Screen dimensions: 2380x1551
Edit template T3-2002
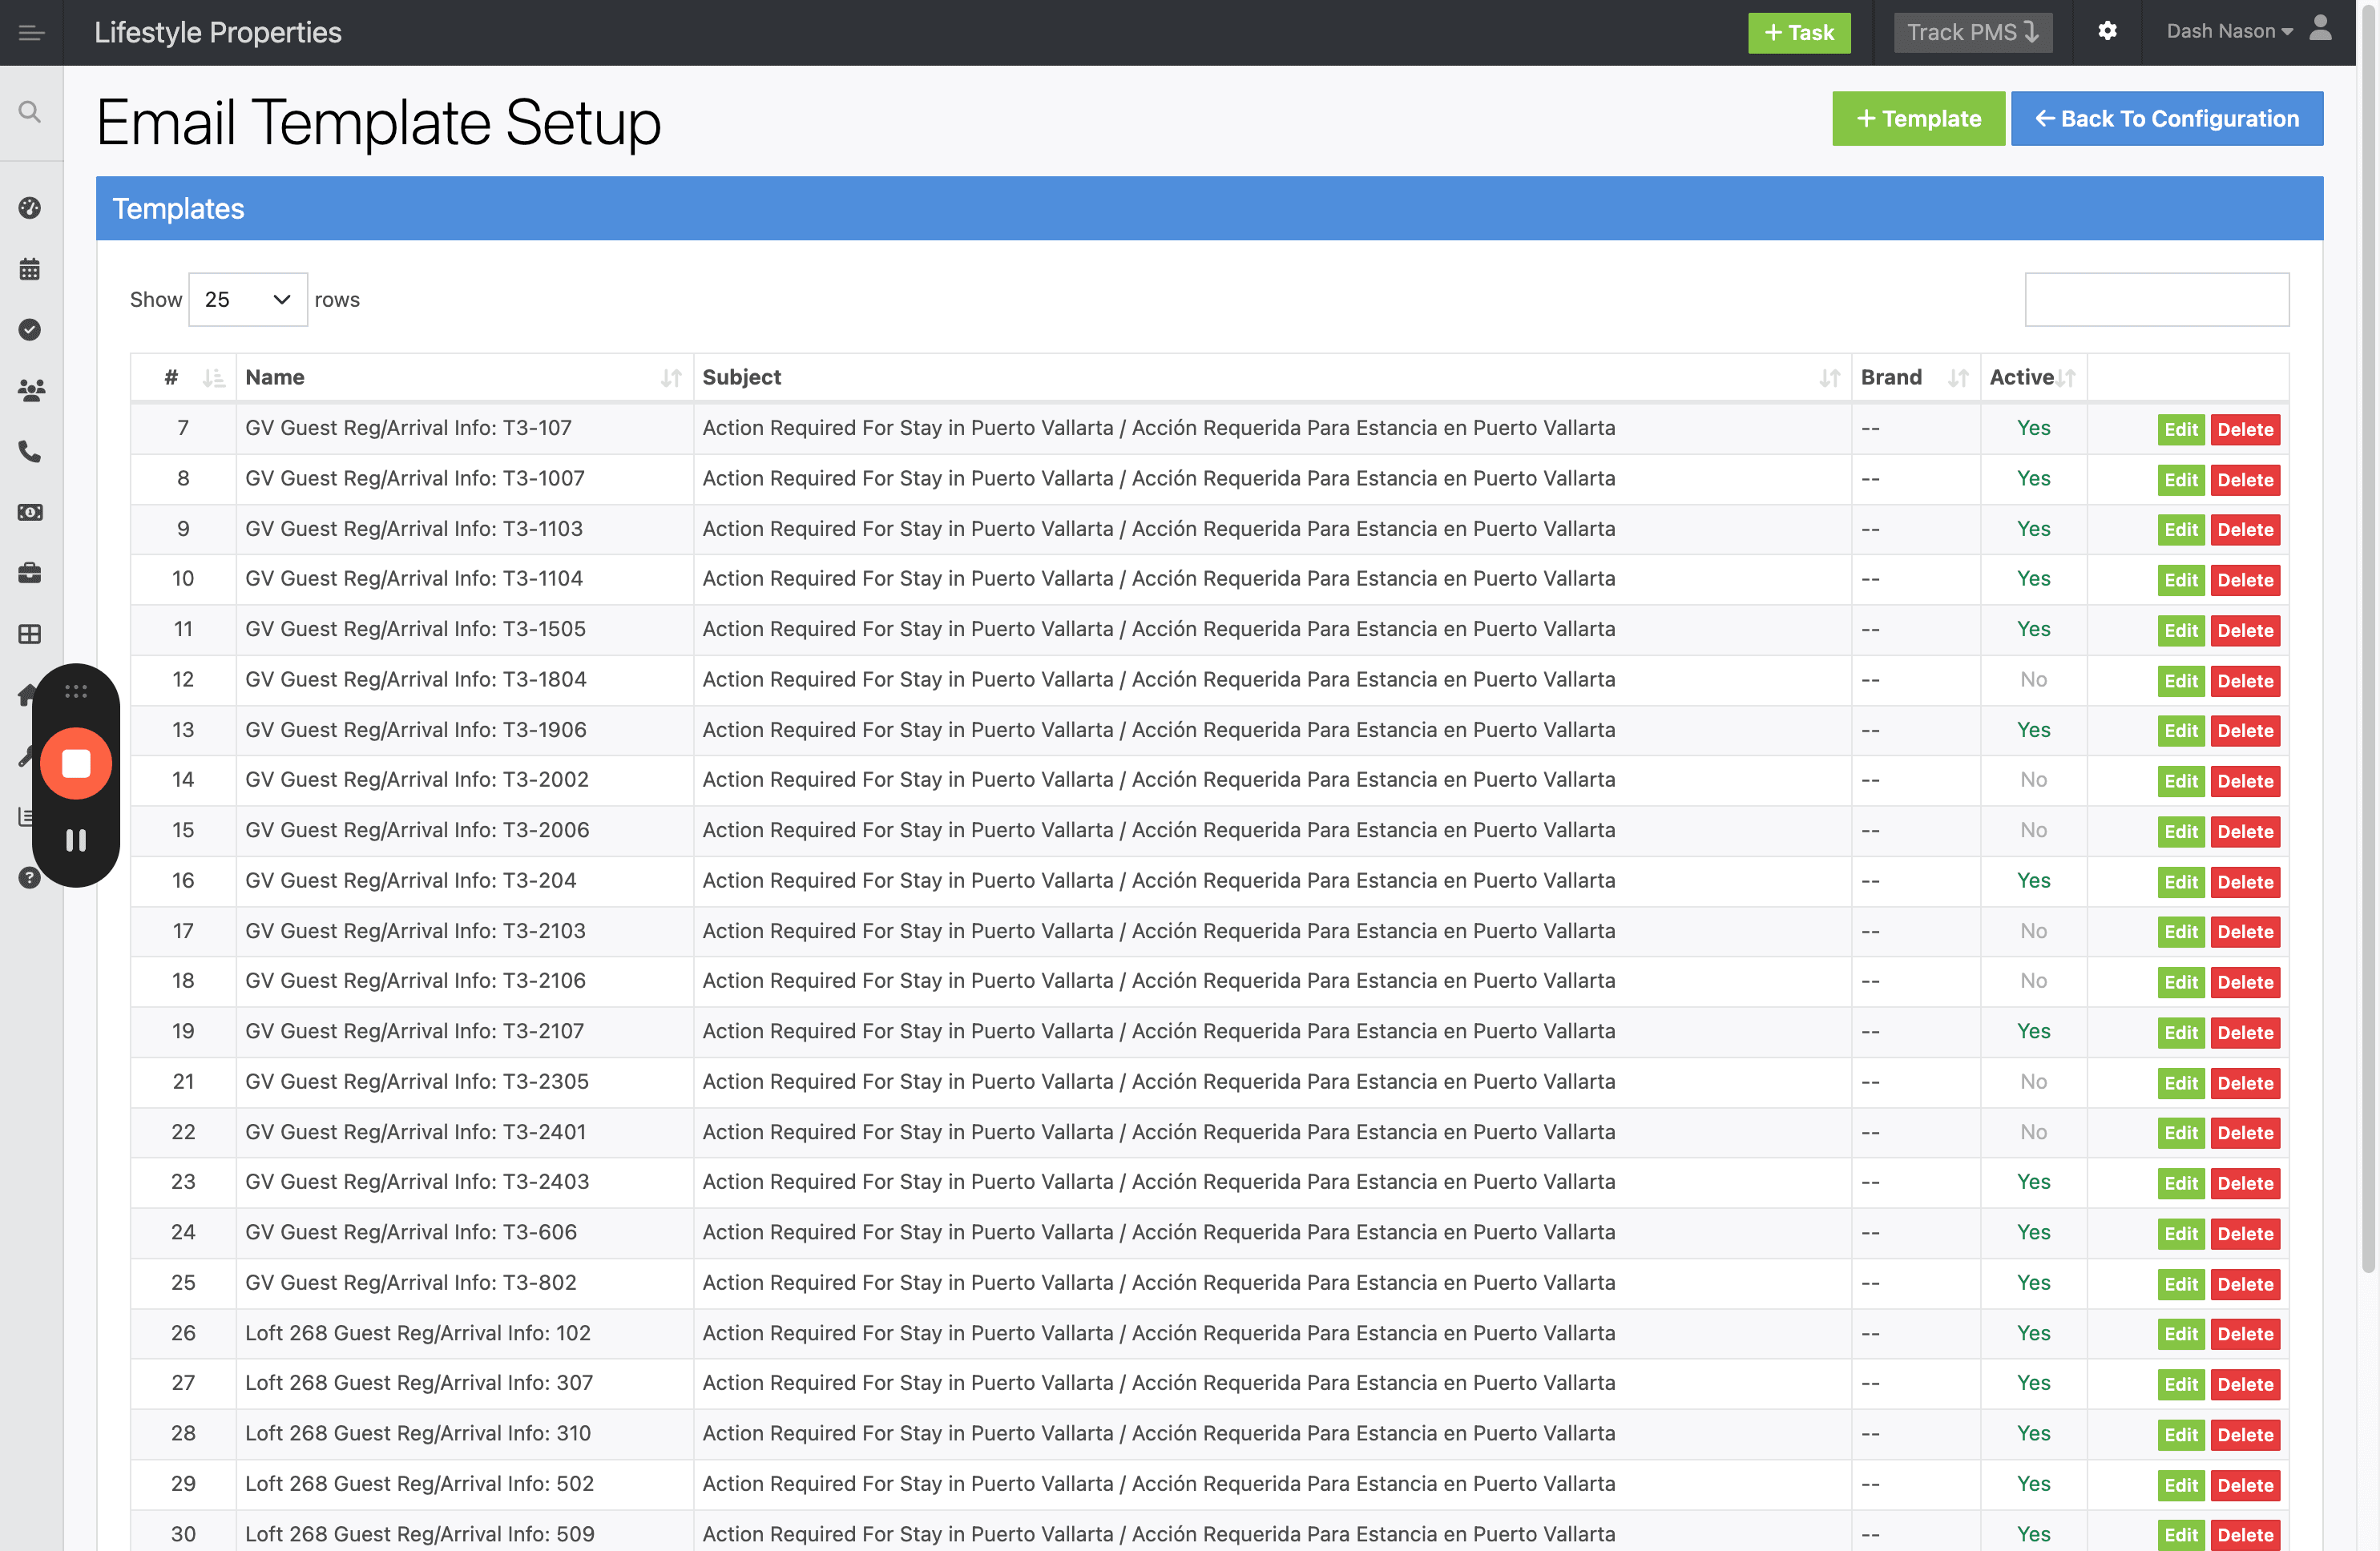coord(2180,781)
